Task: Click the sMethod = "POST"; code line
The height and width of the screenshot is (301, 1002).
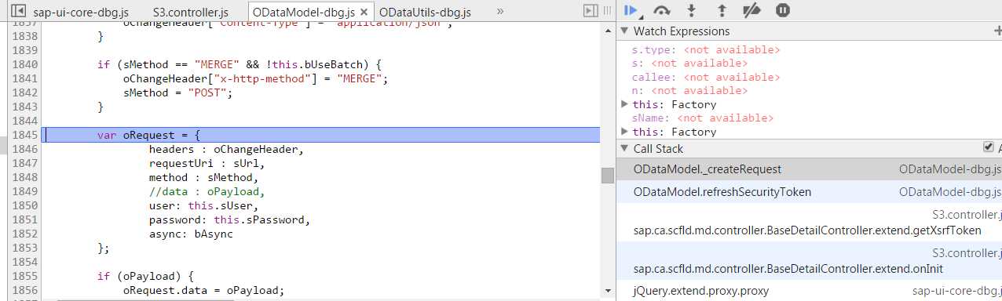Action: (178, 92)
